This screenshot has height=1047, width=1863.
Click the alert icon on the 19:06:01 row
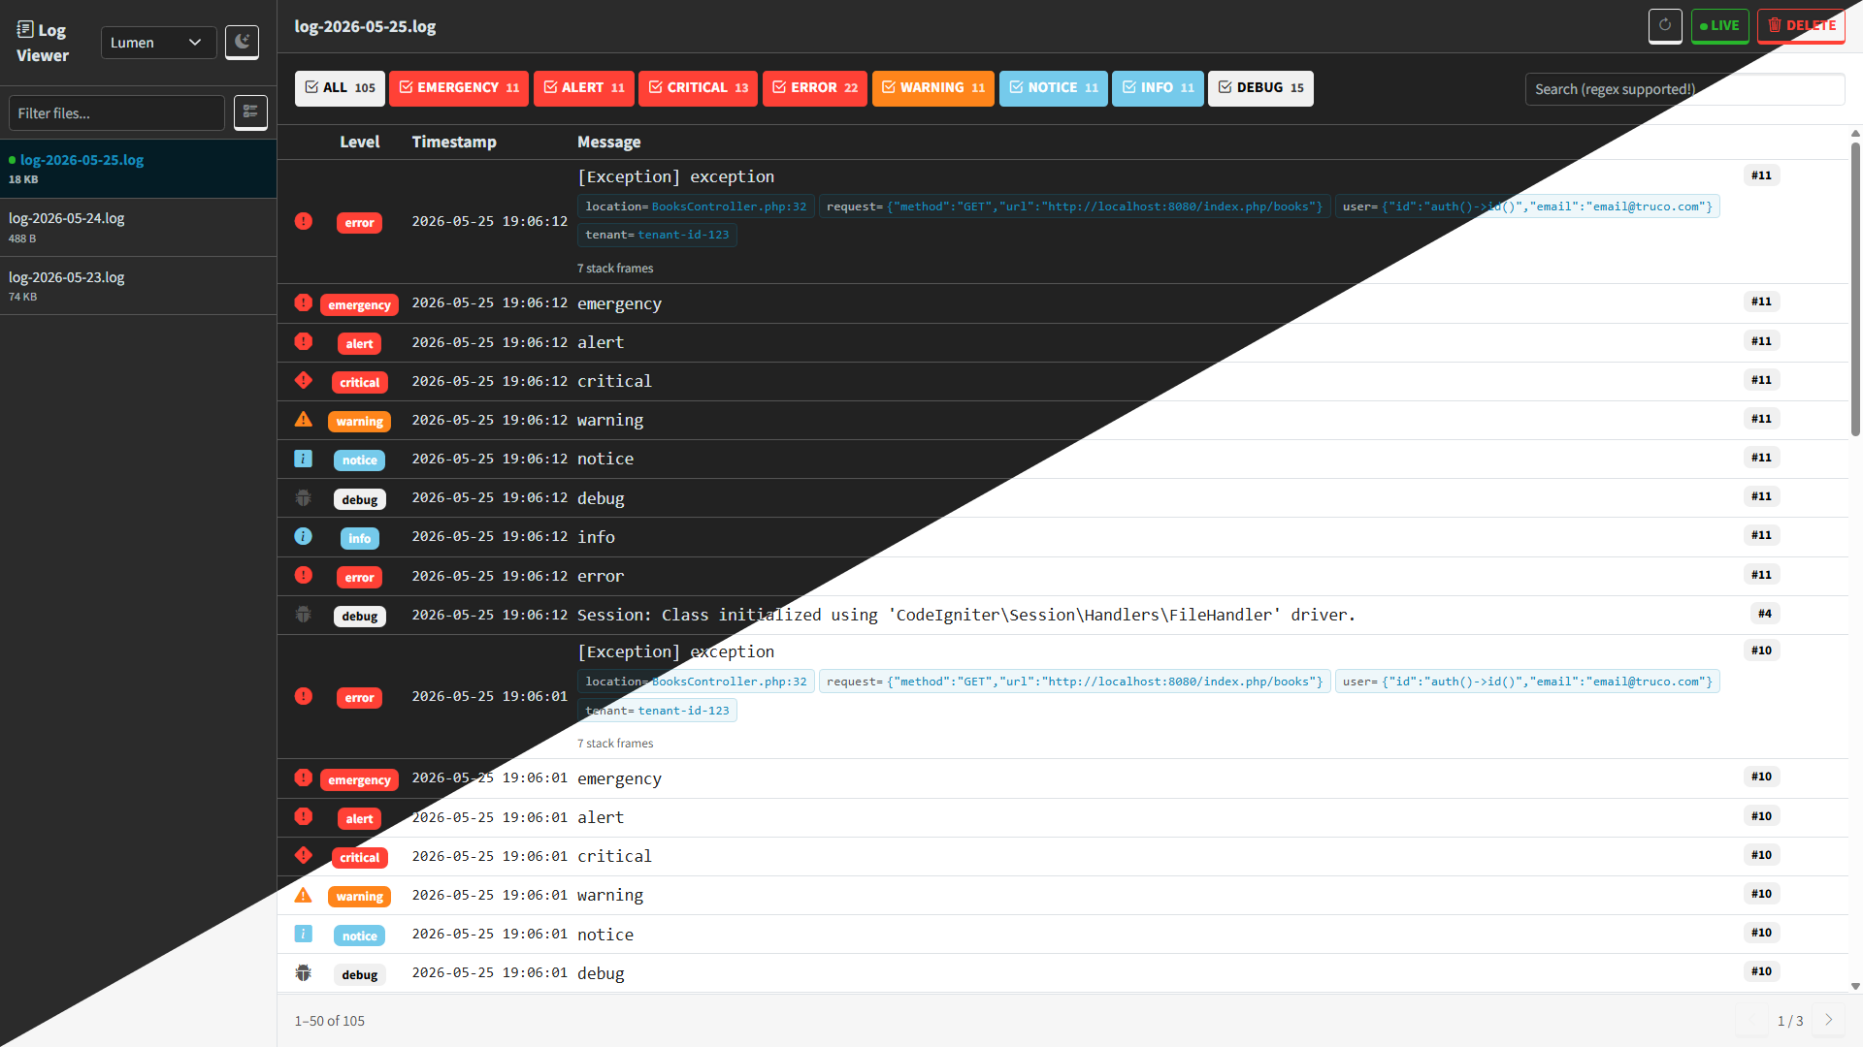click(x=304, y=816)
